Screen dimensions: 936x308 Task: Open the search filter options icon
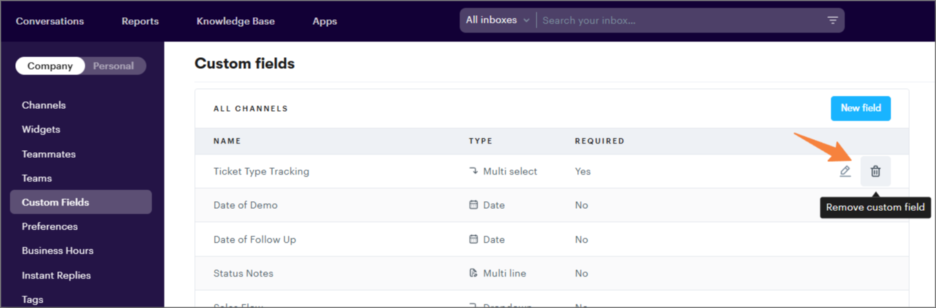[832, 21]
